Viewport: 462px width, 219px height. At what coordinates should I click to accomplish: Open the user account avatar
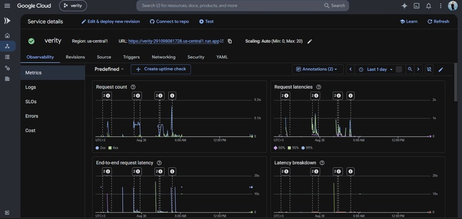coord(453,6)
